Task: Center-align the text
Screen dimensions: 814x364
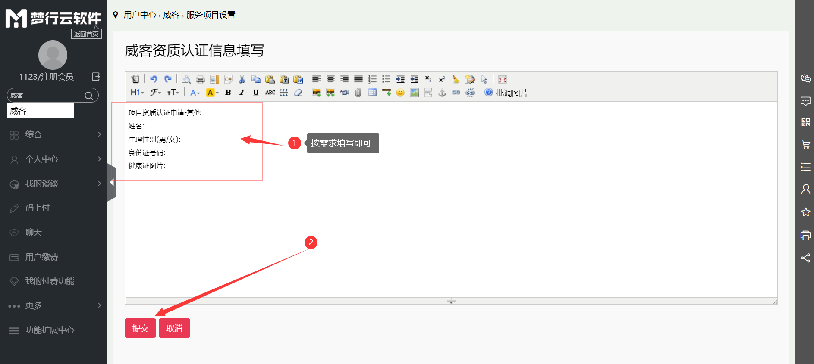Action: pyautogui.click(x=330, y=79)
